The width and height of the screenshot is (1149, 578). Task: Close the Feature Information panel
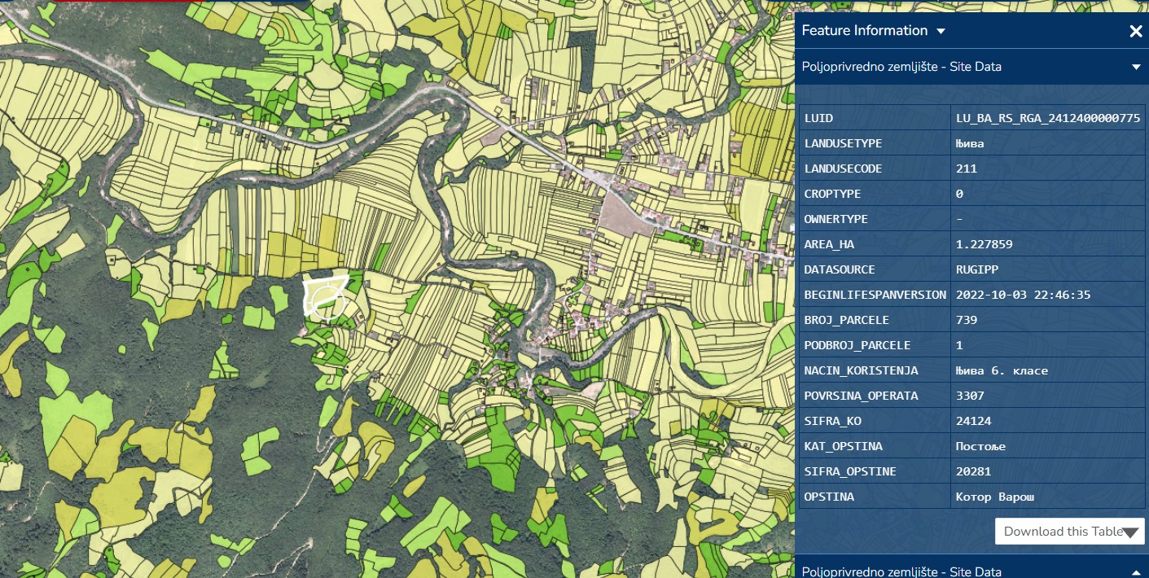pyautogui.click(x=1136, y=31)
